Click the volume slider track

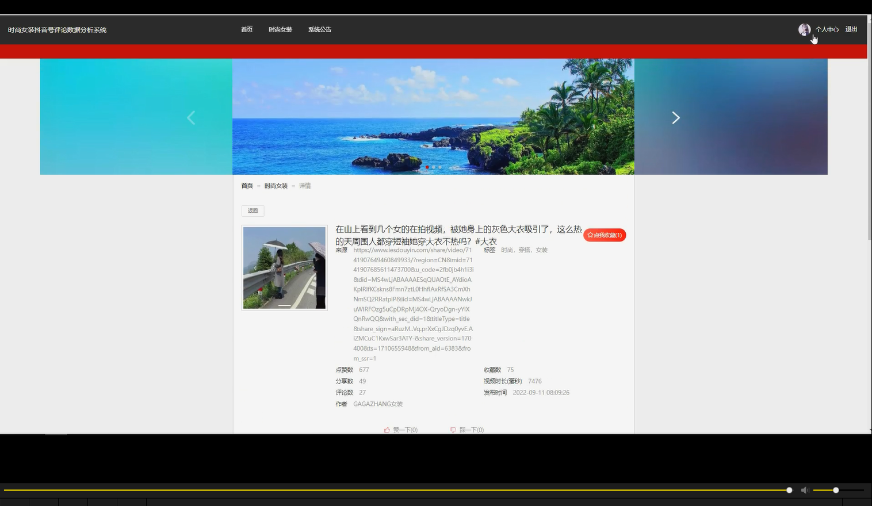coord(838,490)
